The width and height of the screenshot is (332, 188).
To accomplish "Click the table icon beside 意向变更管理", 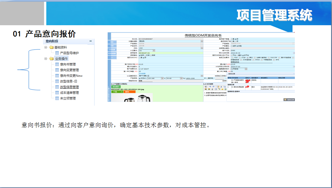I will coord(57,70).
